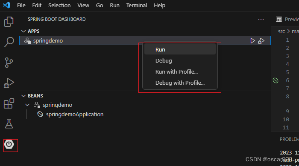Image resolution: width=299 pixels, height=166 pixels.
Task: Click the green bean gutter icon at line 6
Action: click(276, 80)
